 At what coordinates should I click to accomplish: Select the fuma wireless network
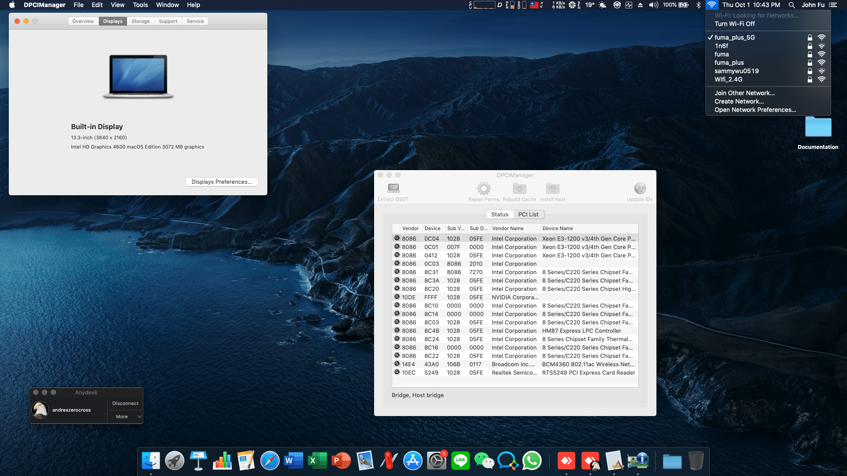pyautogui.click(x=722, y=54)
